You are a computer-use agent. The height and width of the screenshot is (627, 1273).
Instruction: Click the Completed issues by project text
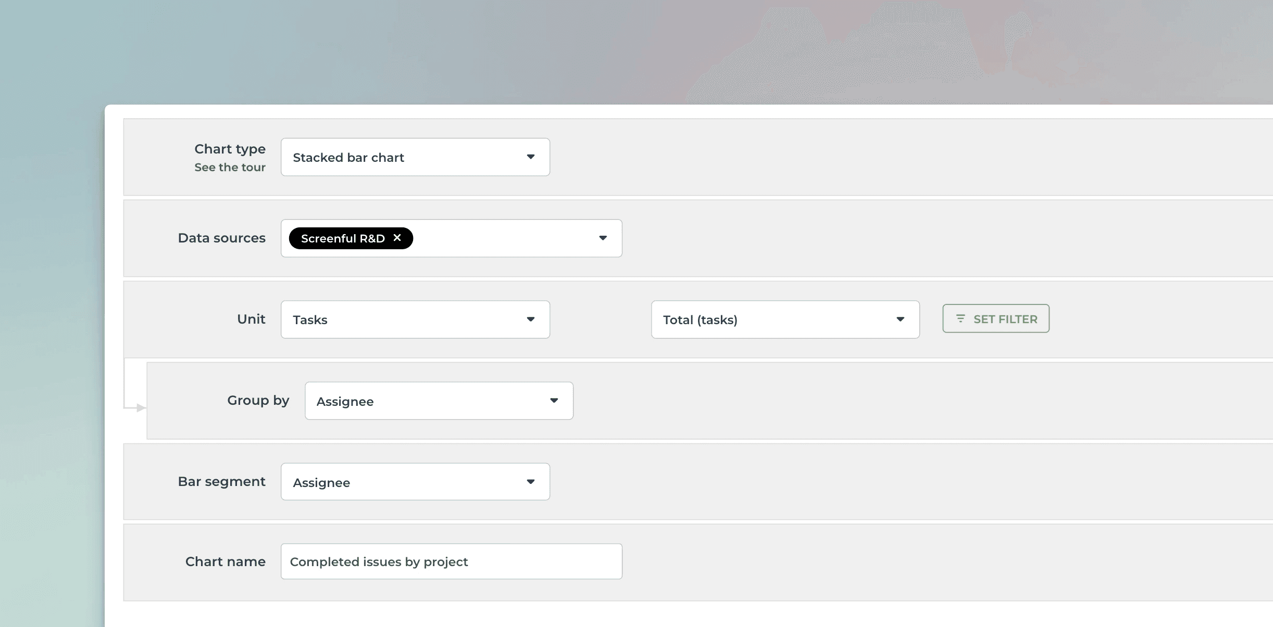378,561
